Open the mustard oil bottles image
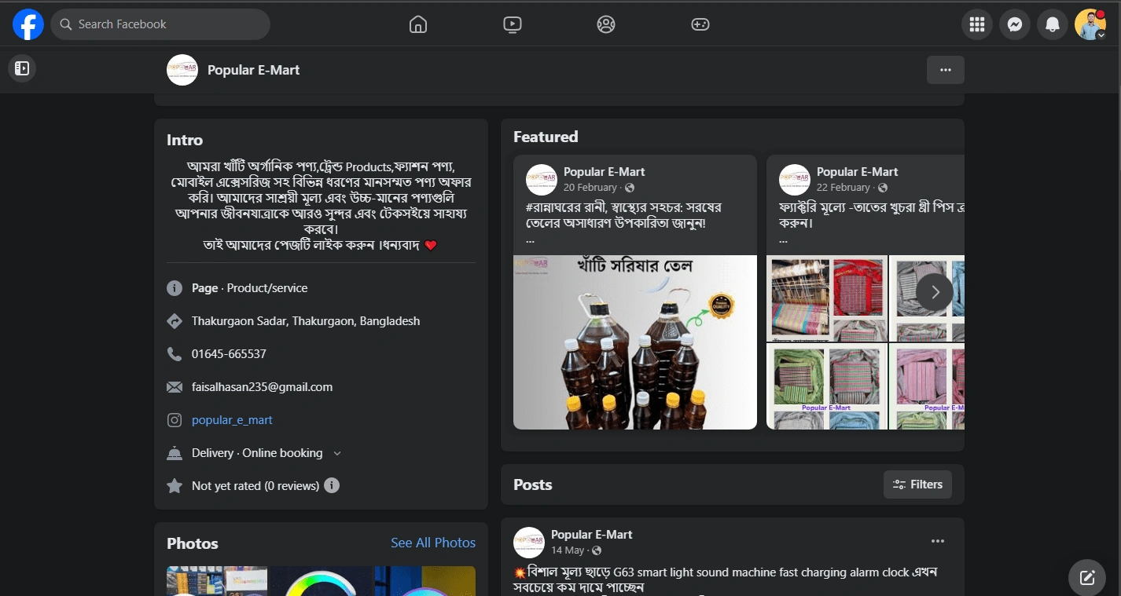The image size is (1121, 596). (x=635, y=342)
